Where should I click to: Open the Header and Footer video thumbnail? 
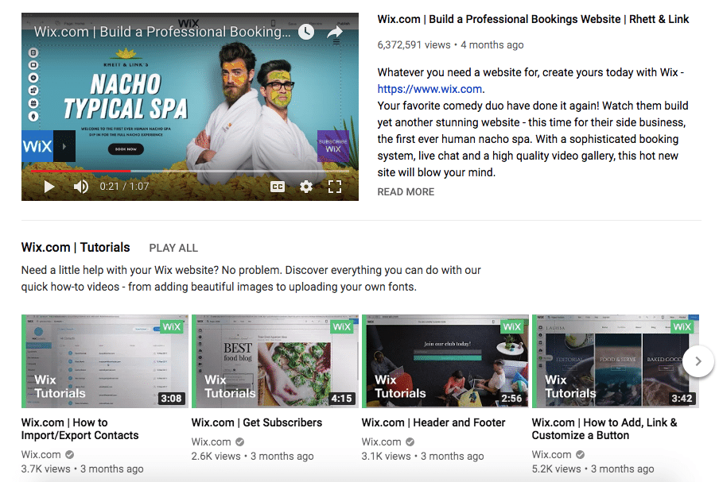pyautogui.click(x=445, y=361)
